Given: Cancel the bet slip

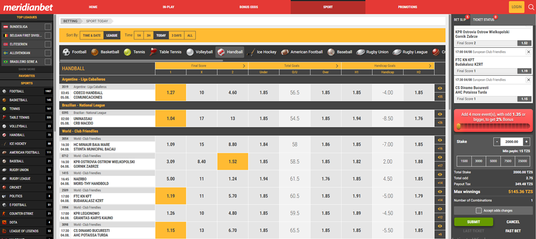Looking at the screenshot, I should [513, 221].
